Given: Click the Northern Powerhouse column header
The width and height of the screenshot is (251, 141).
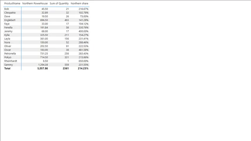Looking at the screenshot, I should (x=35, y=4).
